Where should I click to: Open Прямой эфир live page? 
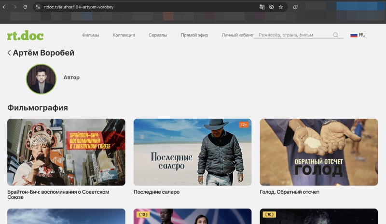coord(194,35)
